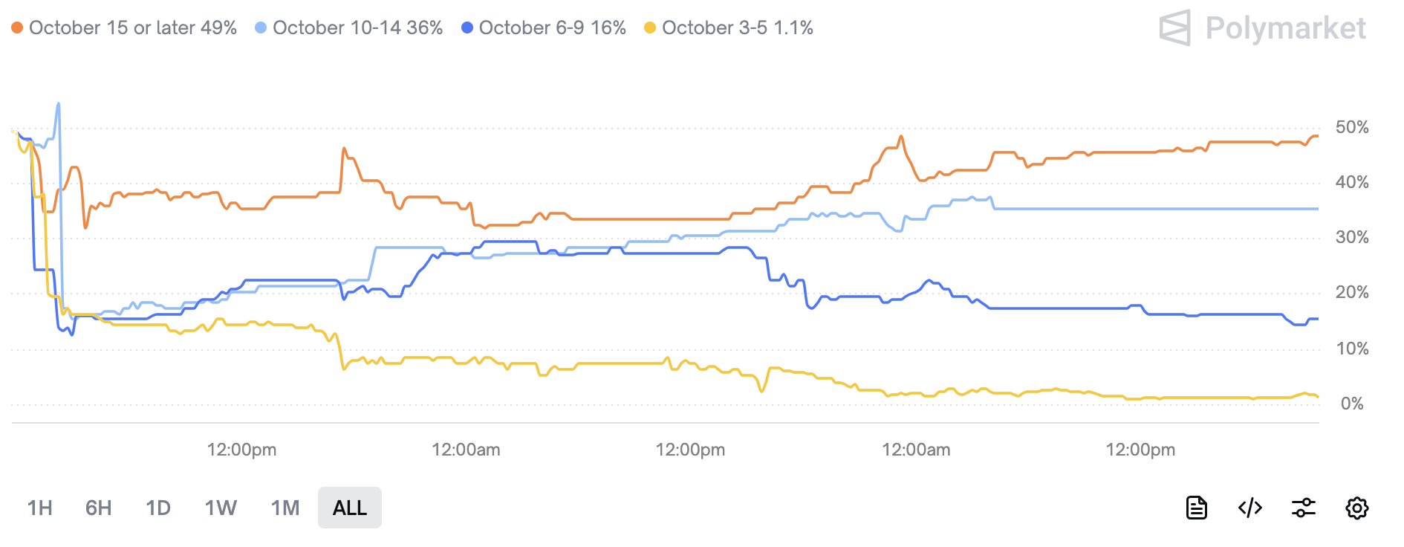The width and height of the screenshot is (1404, 547).
Task: Toggle the October 10-14 series visibility
Action: pos(357,27)
